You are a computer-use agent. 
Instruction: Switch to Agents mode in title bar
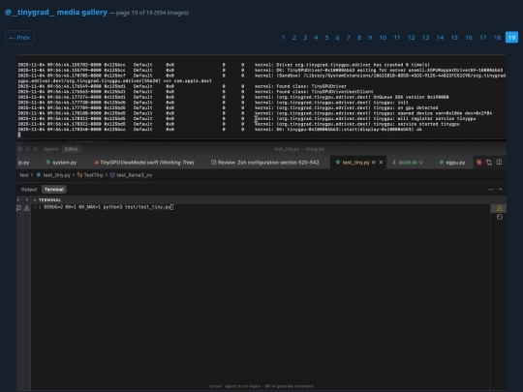(x=51, y=149)
